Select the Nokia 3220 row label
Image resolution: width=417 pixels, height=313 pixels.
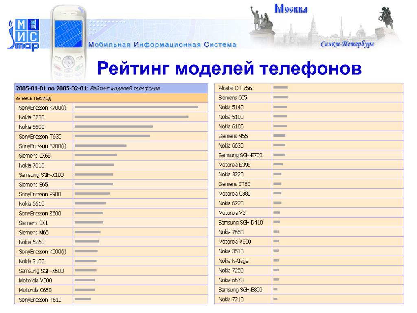coord(231,174)
